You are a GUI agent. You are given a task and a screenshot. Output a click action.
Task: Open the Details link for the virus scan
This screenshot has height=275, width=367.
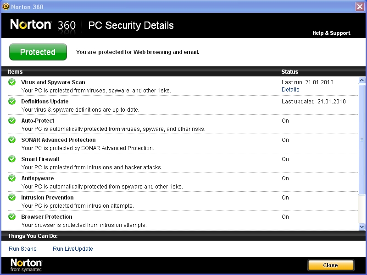point(290,90)
